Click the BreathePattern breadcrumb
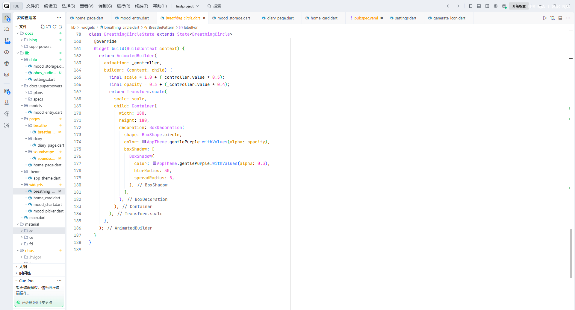This screenshot has width=575, height=310. [161, 27]
